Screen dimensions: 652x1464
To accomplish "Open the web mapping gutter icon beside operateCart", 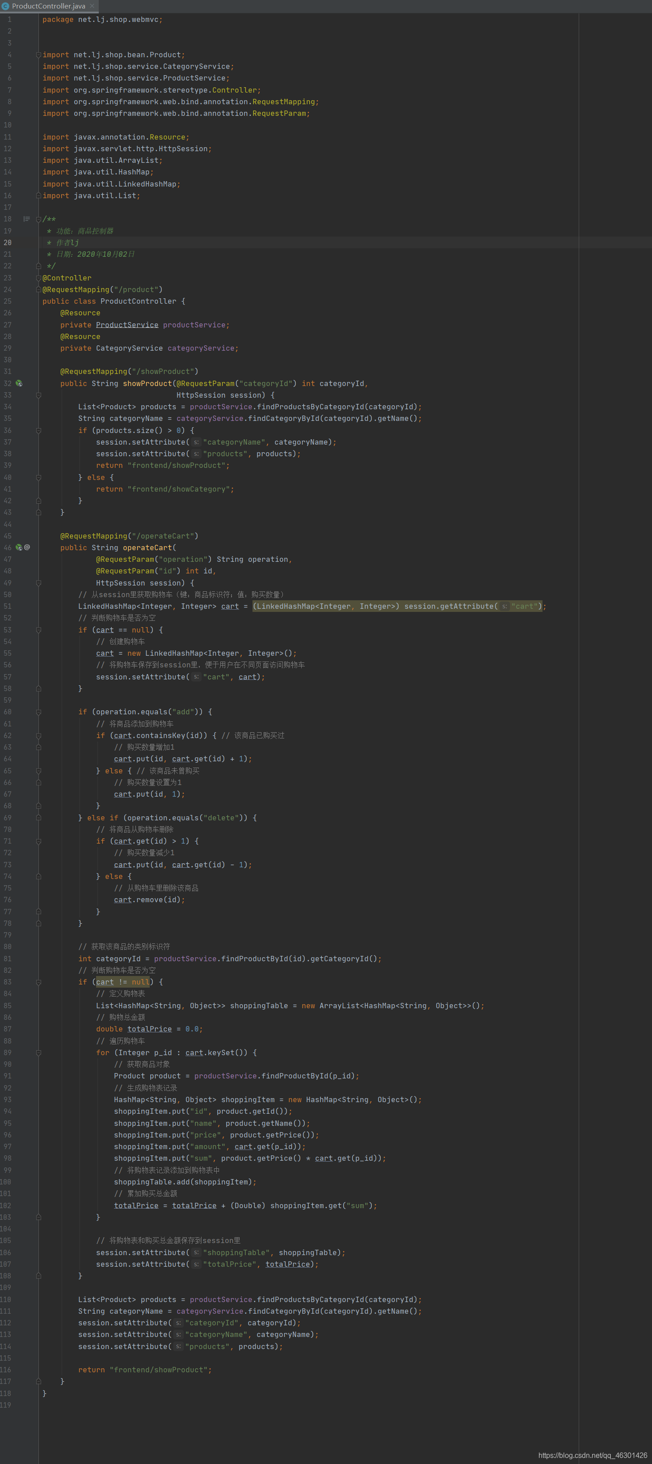I will coord(19,547).
